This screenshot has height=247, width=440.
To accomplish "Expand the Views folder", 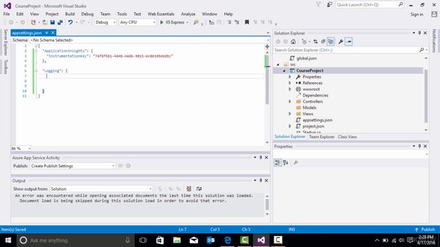I will click(290, 114).
